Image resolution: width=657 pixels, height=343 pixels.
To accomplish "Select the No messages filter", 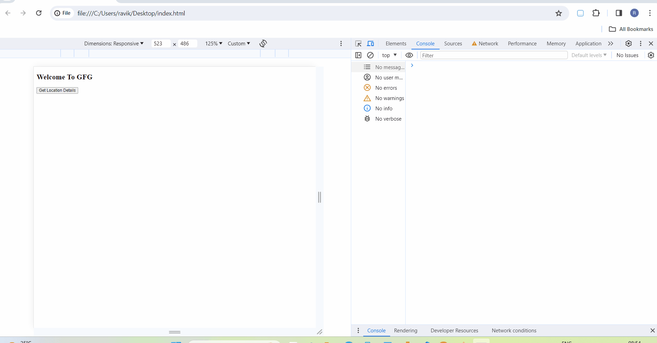I will click(378, 67).
